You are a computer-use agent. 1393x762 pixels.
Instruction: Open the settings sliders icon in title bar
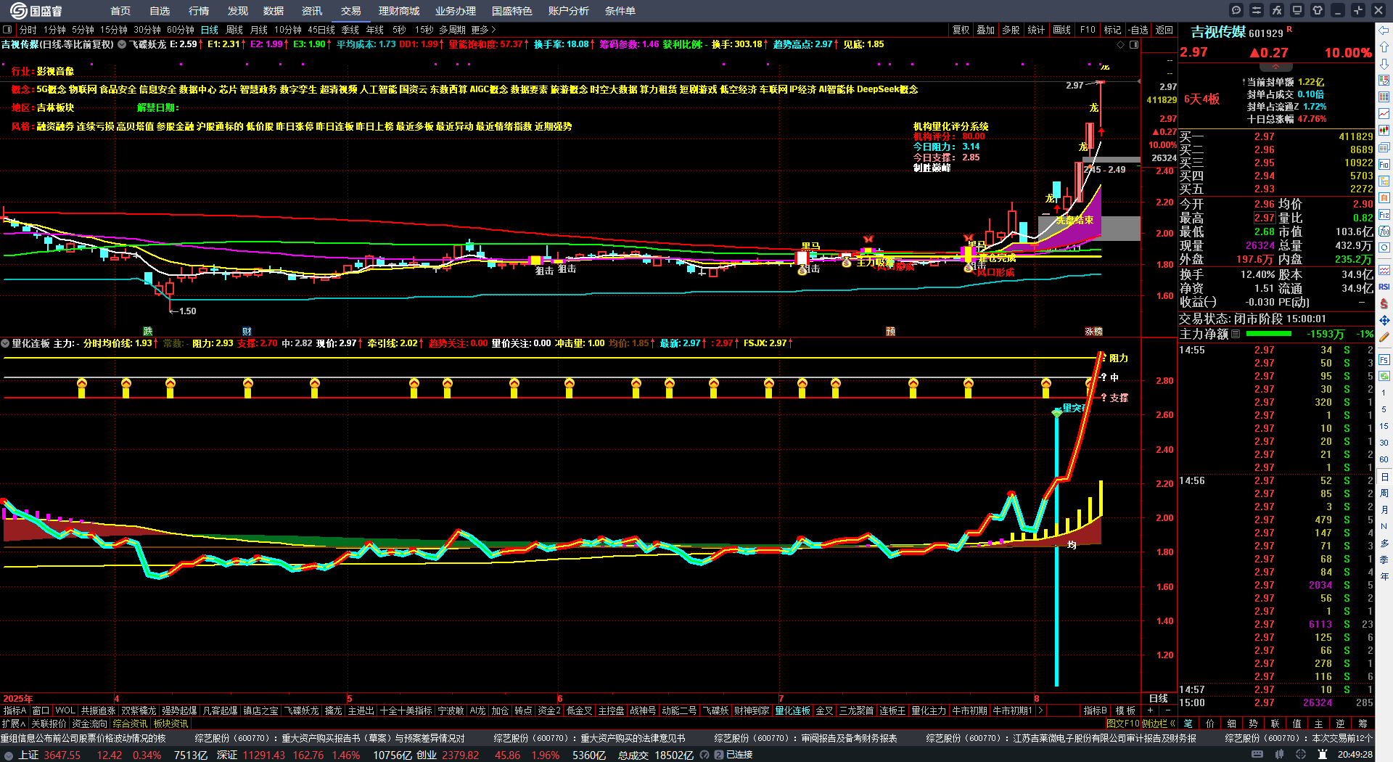pyautogui.click(x=1257, y=10)
